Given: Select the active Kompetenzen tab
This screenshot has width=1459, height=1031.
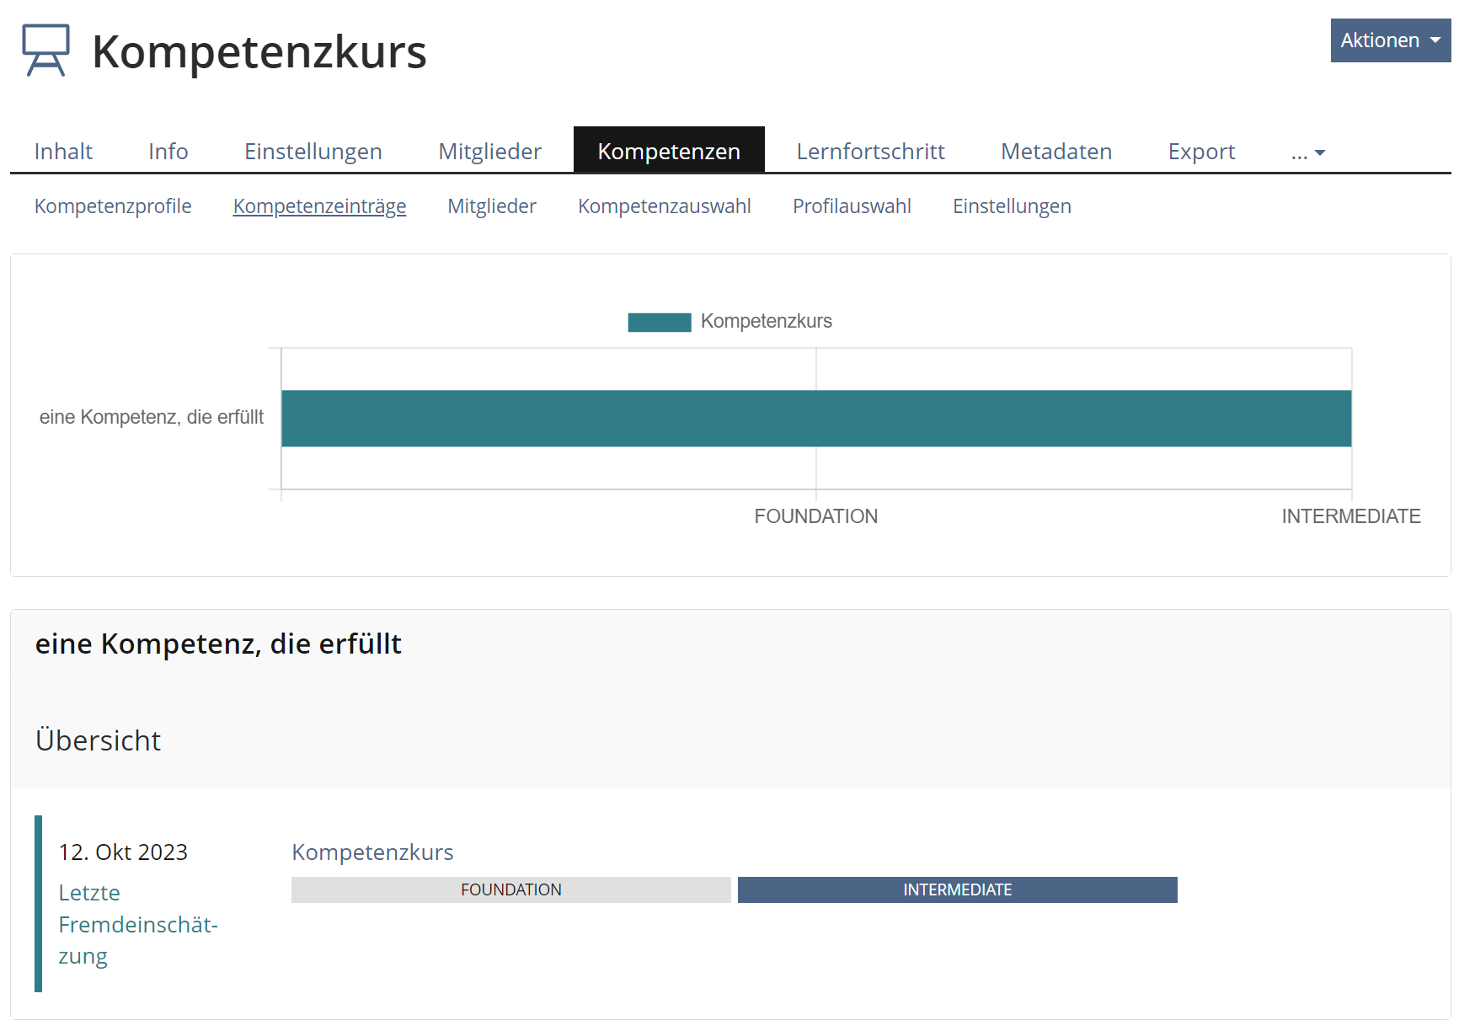Looking at the screenshot, I should [x=668, y=152].
